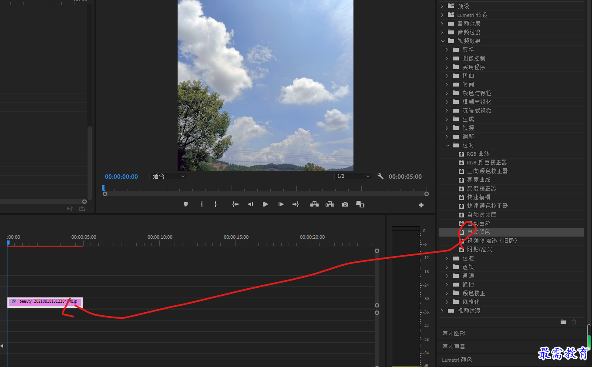Image resolution: width=592 pixels, height=367 pixels.
Task: Mark Out point in the Program monitor
Action: pos(215,204)
